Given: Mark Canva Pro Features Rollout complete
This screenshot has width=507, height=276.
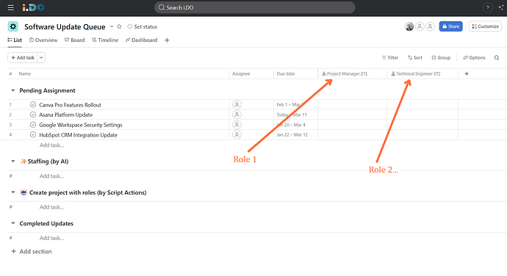Looking at the screenshot, I should (x=32, y=104).
